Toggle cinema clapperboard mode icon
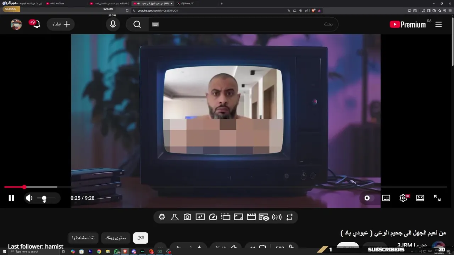Viewport: 454px width, 255px height. click(x=251, y=217)
